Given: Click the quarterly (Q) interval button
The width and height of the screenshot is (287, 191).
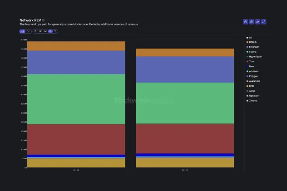Looking at the screenshot, I should (50, 31).
